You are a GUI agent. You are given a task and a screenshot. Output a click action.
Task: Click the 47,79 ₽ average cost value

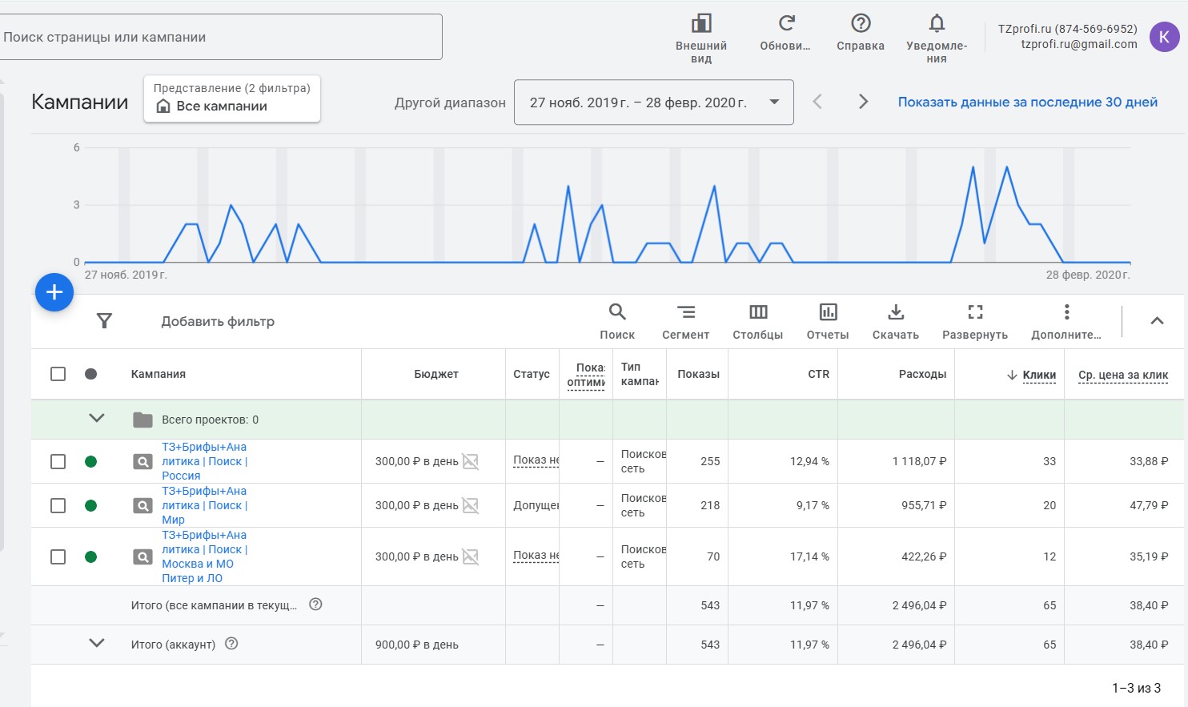coord(1149,505)
